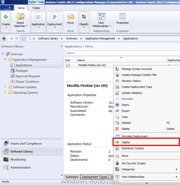The height and width of the screenshot is (185, 180).
Task: Switch to the Home ribbon tab
Action: point(21,8)
